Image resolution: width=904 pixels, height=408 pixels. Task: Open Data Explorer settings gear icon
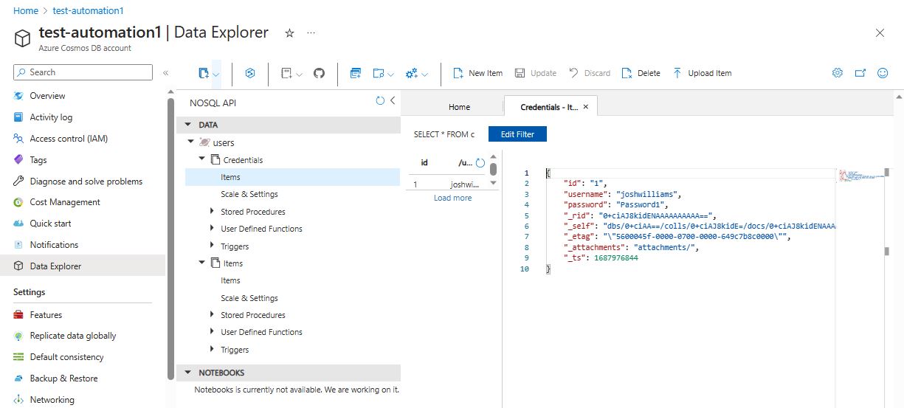[838, 73]
